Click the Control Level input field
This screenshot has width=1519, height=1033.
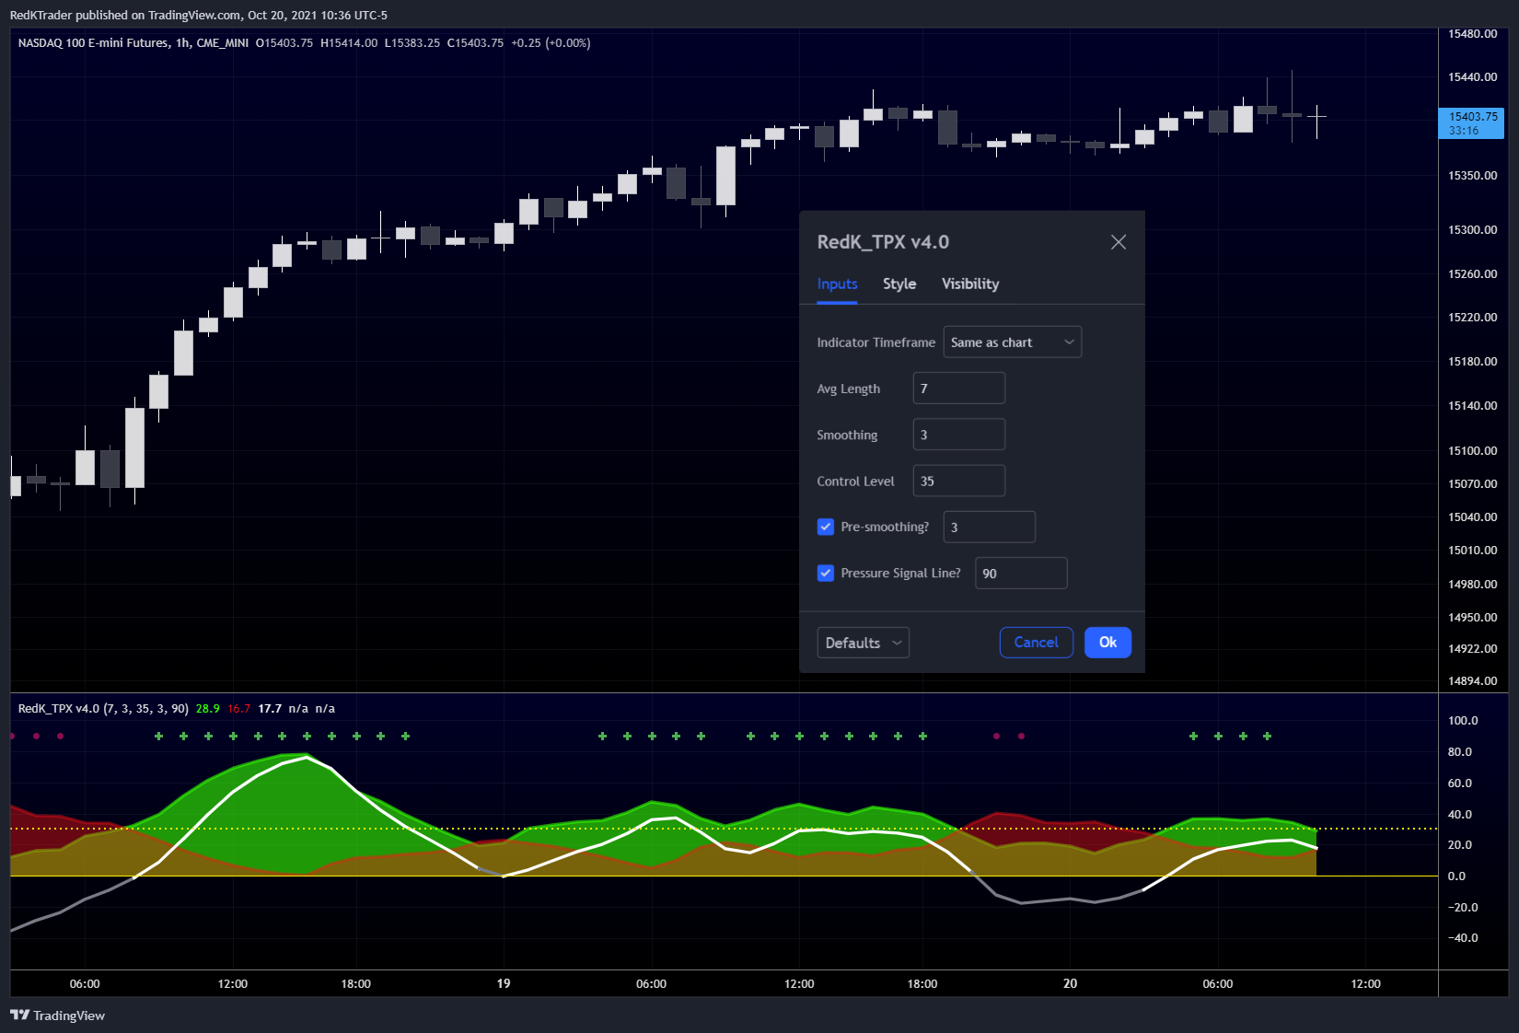point(959,481)
